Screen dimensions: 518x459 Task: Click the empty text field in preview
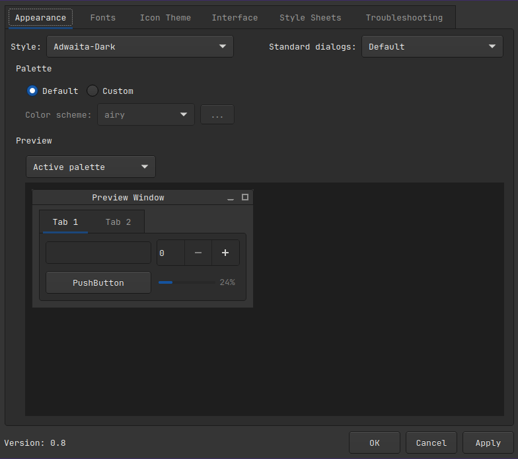click(x=98, y=253)
